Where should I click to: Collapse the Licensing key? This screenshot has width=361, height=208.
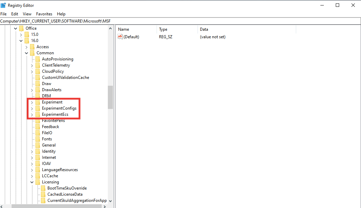click(32, 182)
